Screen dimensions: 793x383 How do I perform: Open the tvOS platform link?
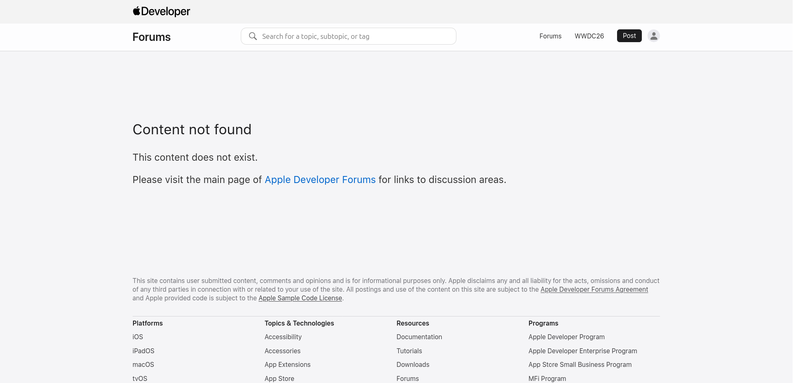pos(140,378)
